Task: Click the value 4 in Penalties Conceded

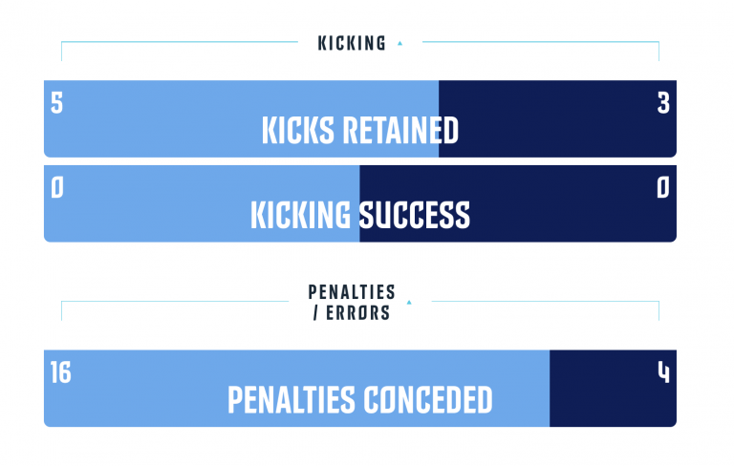Action: click(663, 372)
